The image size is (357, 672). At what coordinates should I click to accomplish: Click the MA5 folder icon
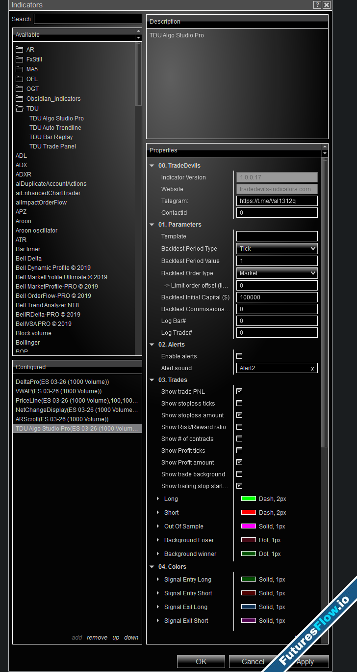point(20,69)
